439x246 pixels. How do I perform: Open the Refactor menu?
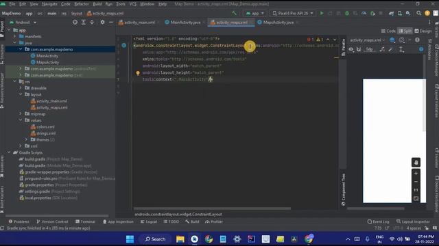tap(82, 4)
